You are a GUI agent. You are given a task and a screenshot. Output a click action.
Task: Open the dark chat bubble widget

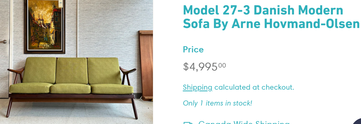(x=358, y=122)
